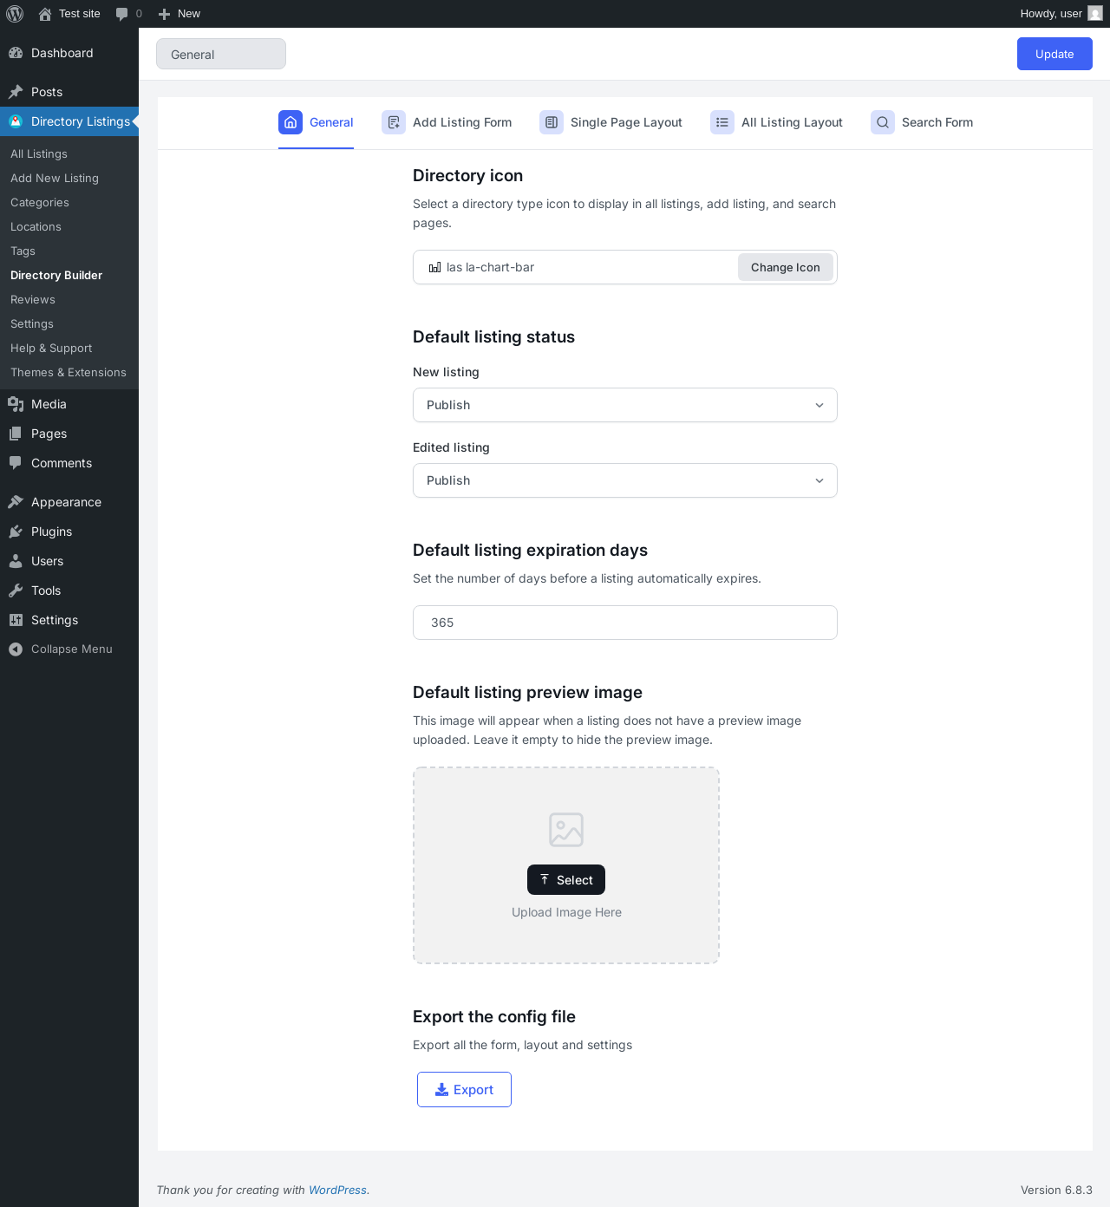Click the Posts pushpin icon

coord(16,92)
